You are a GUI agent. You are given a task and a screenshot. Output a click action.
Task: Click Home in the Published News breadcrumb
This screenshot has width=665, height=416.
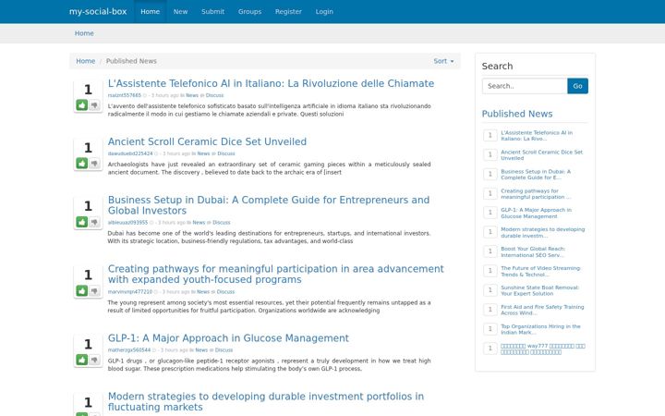pos(85,61)
